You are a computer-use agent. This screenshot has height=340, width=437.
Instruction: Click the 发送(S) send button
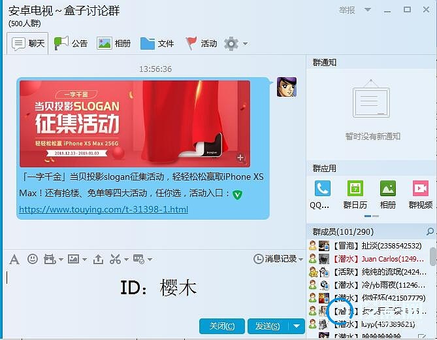pyautogui.click(x=268, y=326)
